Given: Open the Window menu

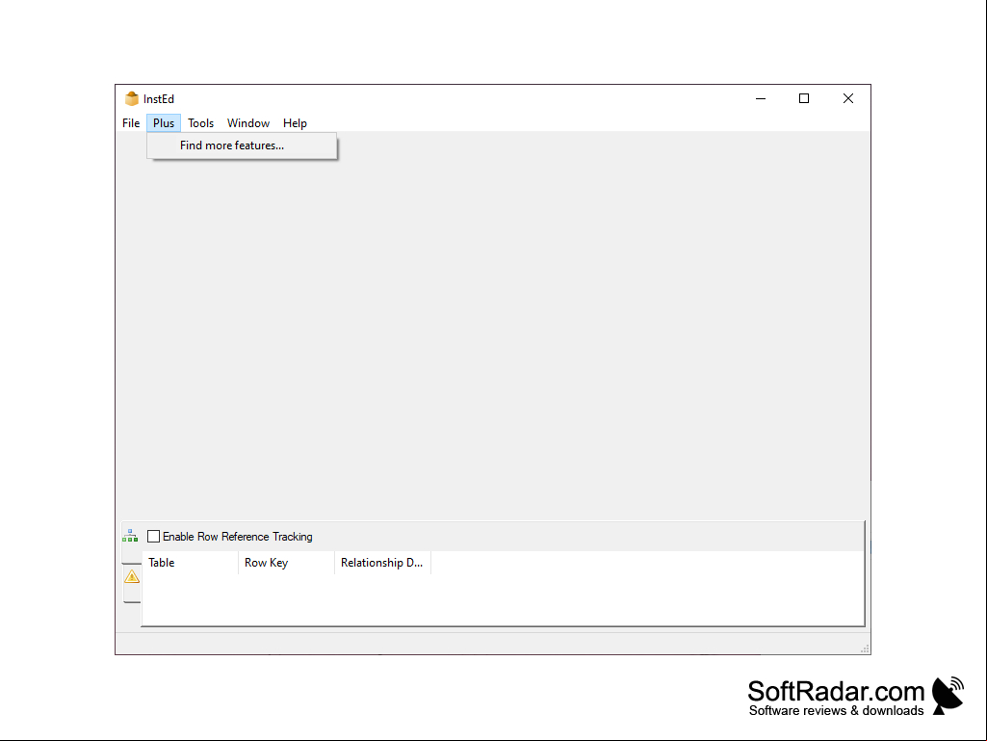Looking at the screenshot, I should (248, 123).
